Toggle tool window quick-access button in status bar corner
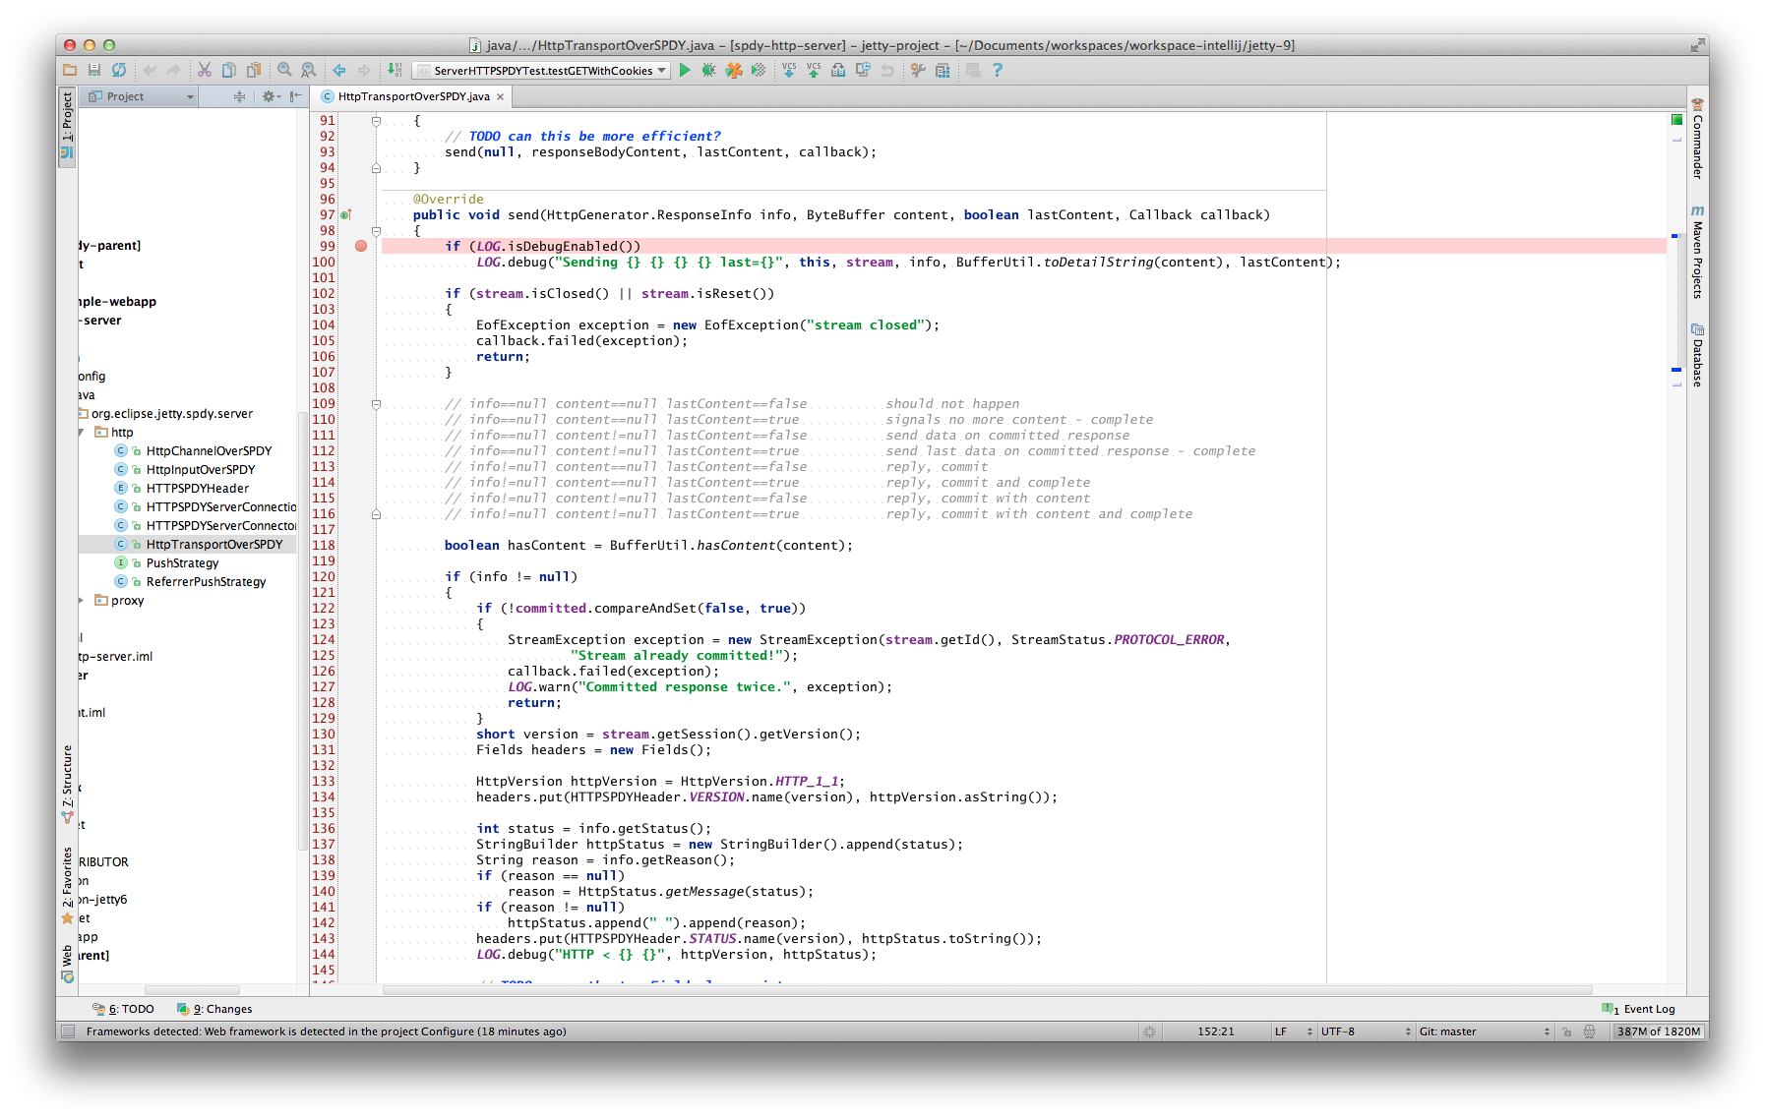The width and height of the screenshot is (1765, 1119). pos(68,1031)
